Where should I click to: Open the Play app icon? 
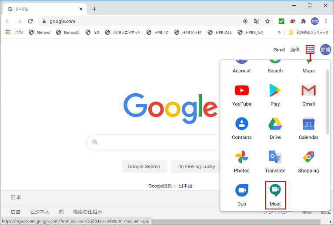tap(275, 95)
